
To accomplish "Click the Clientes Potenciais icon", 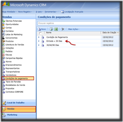I will click(x=4, y=21).
